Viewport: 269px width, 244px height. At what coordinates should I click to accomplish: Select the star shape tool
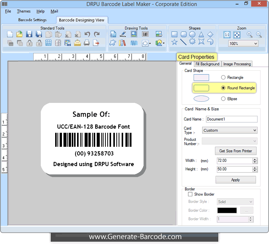174,42
